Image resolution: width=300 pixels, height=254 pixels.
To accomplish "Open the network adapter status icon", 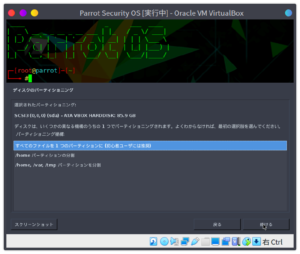I will point(185,241).
